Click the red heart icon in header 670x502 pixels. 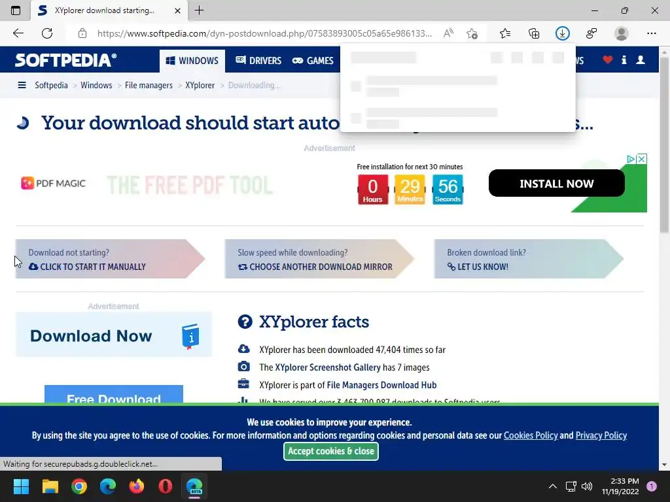point(608,59)
